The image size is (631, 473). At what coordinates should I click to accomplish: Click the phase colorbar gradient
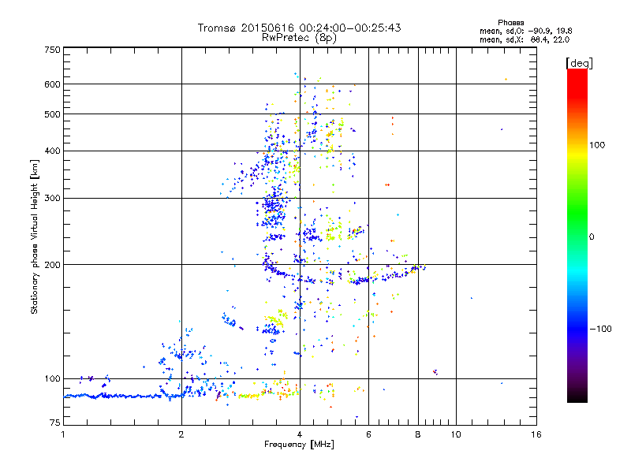tap(577, 235)
